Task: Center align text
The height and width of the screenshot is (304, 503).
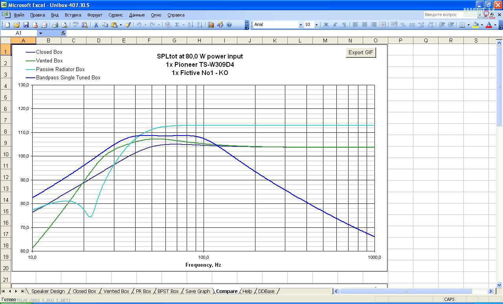Action: [x=364, y=25]
